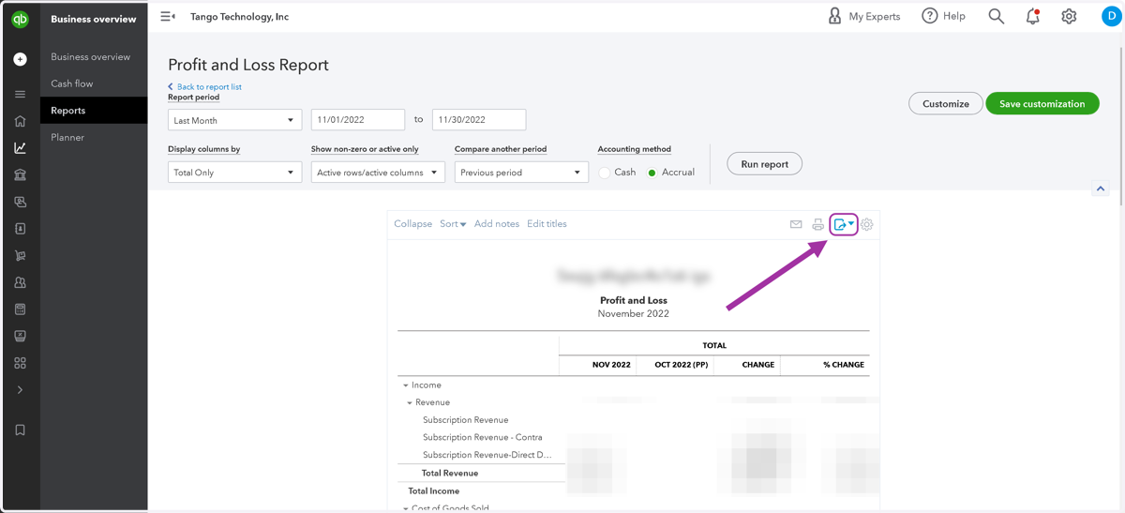Click the NOV 2022 column header
This screenshot has height=513, width=1125.
pos(611,365)
